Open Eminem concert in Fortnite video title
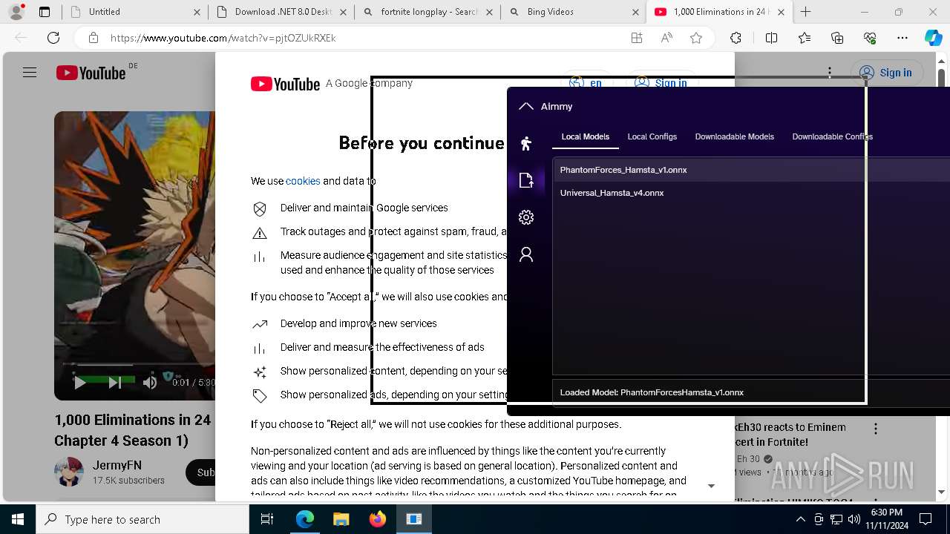Viewport: 950px width, 534px height. tap(790, 435)
